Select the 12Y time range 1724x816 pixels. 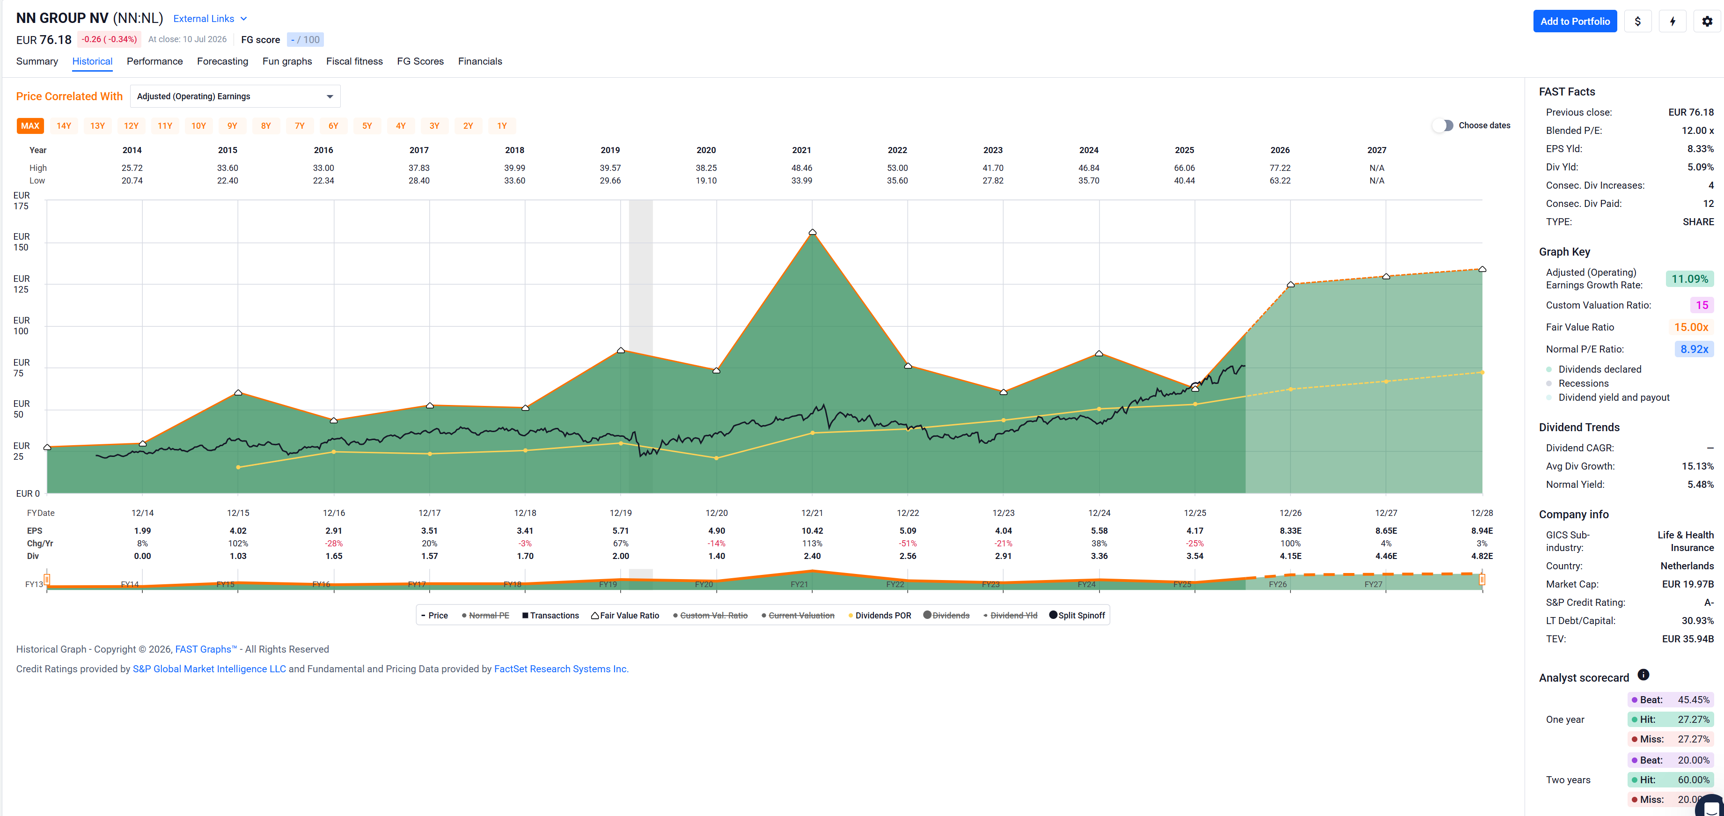[x=131, y=126]
